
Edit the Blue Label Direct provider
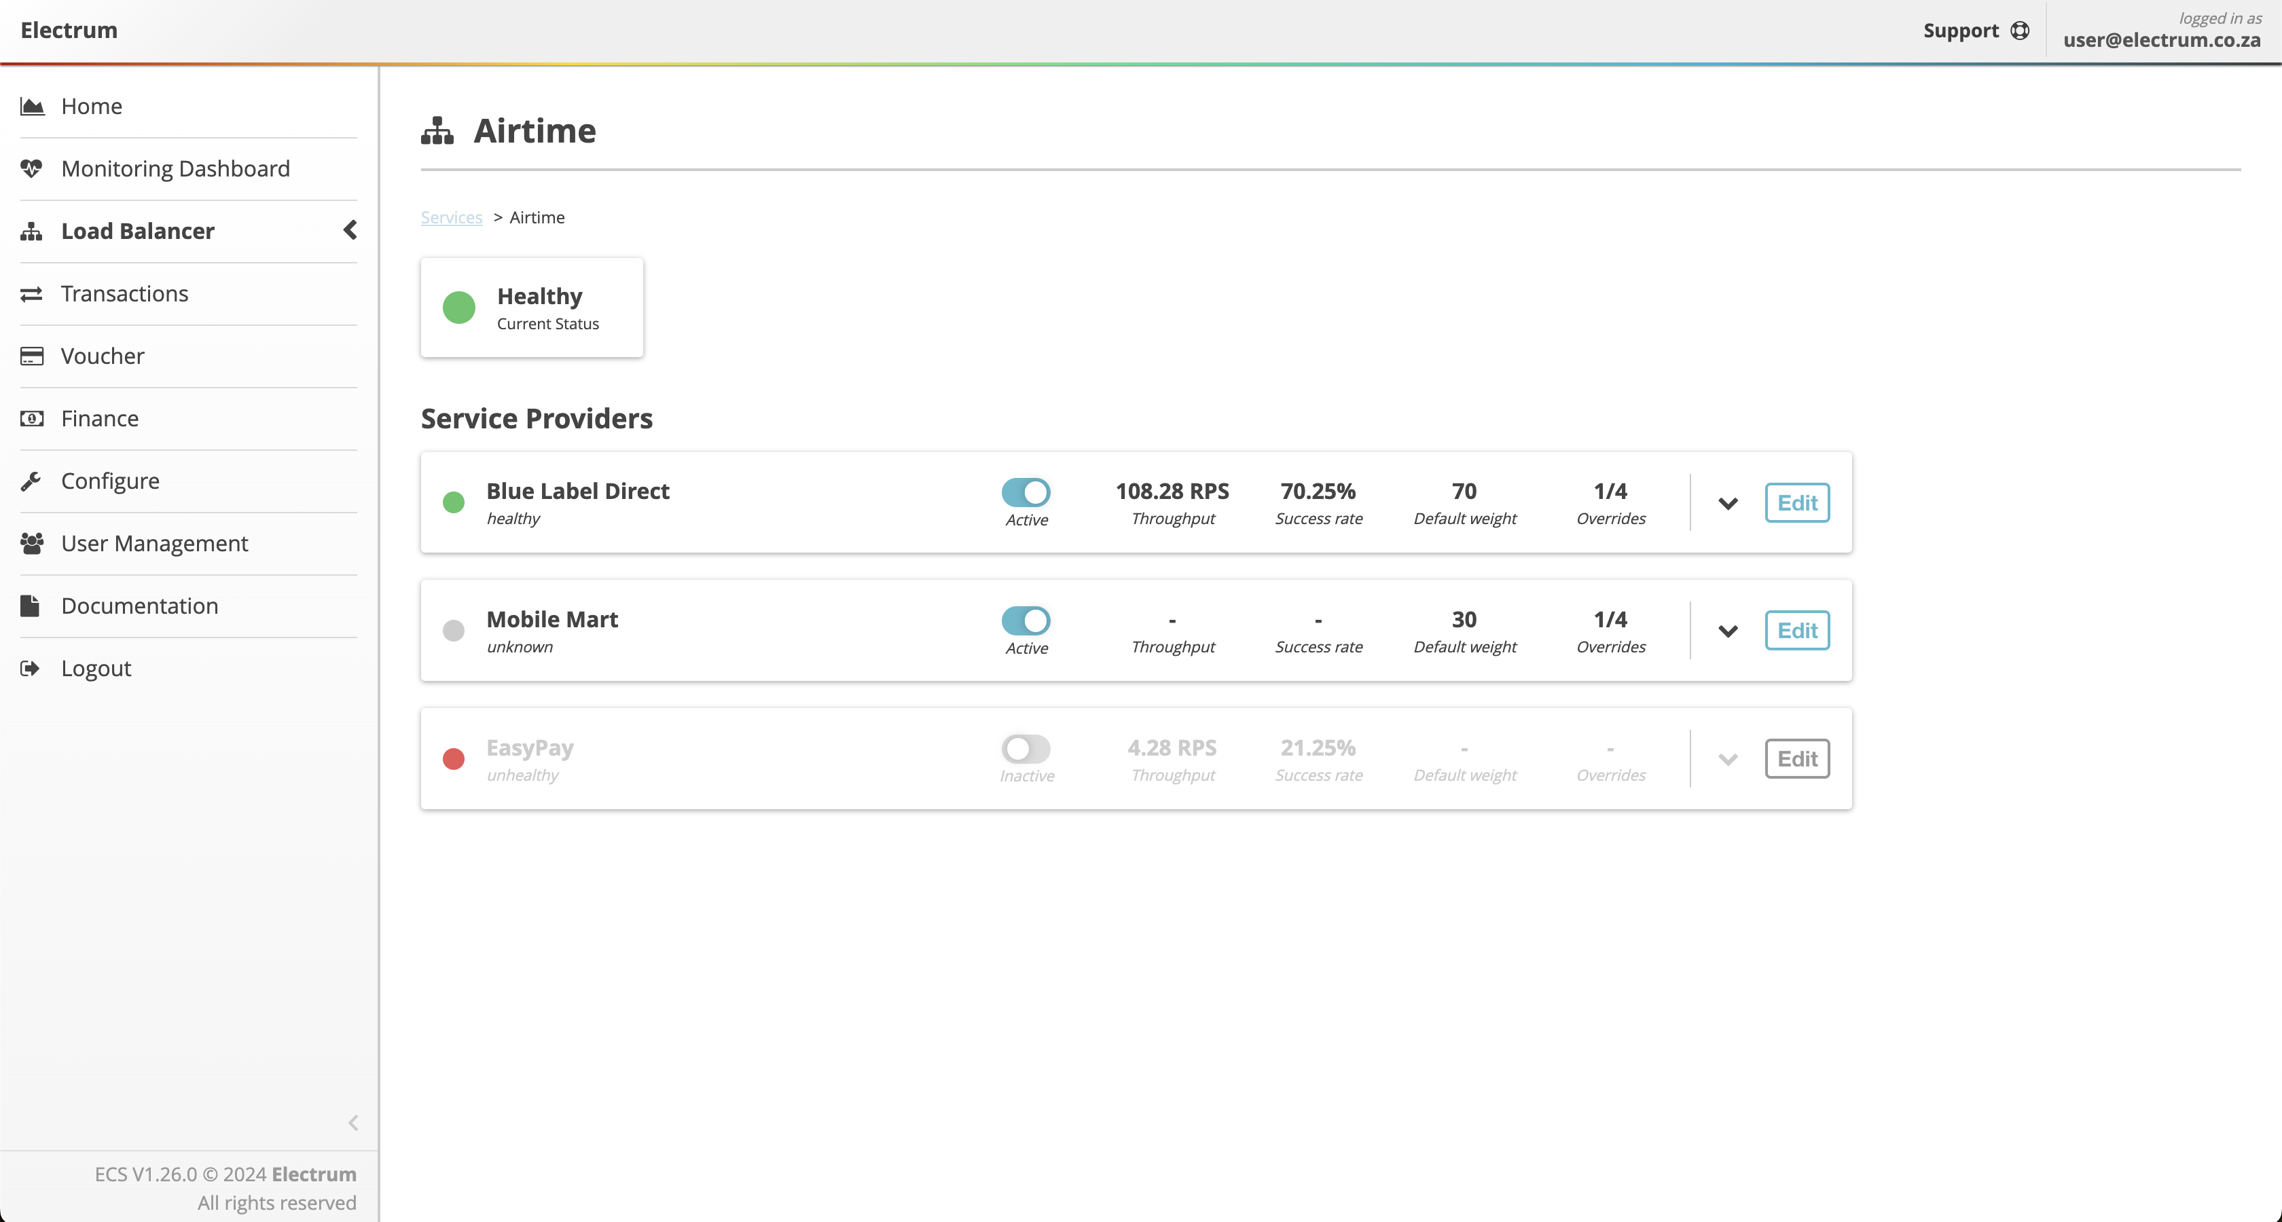click(x=1796, y=503)
